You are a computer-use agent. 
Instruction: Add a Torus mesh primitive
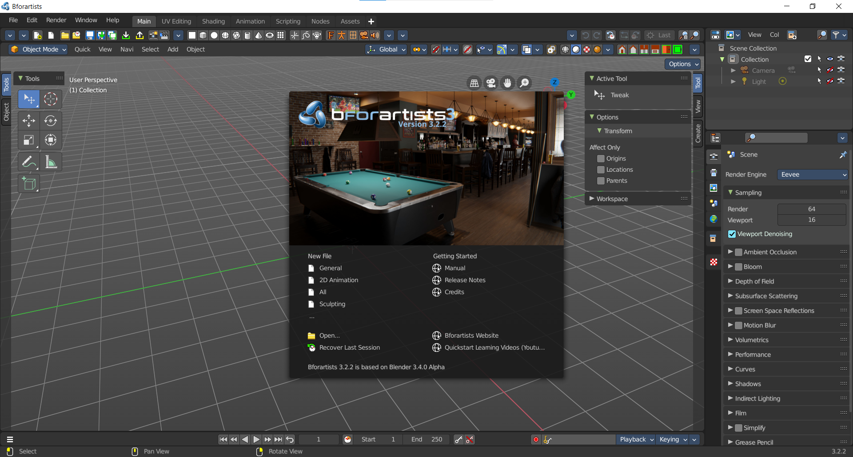pyautogui.click(x=270, y=35)
